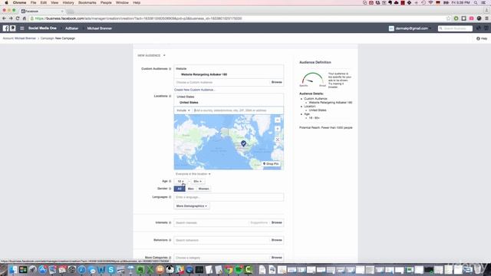Click the Create New Custom Audience link

click(195, 90)
